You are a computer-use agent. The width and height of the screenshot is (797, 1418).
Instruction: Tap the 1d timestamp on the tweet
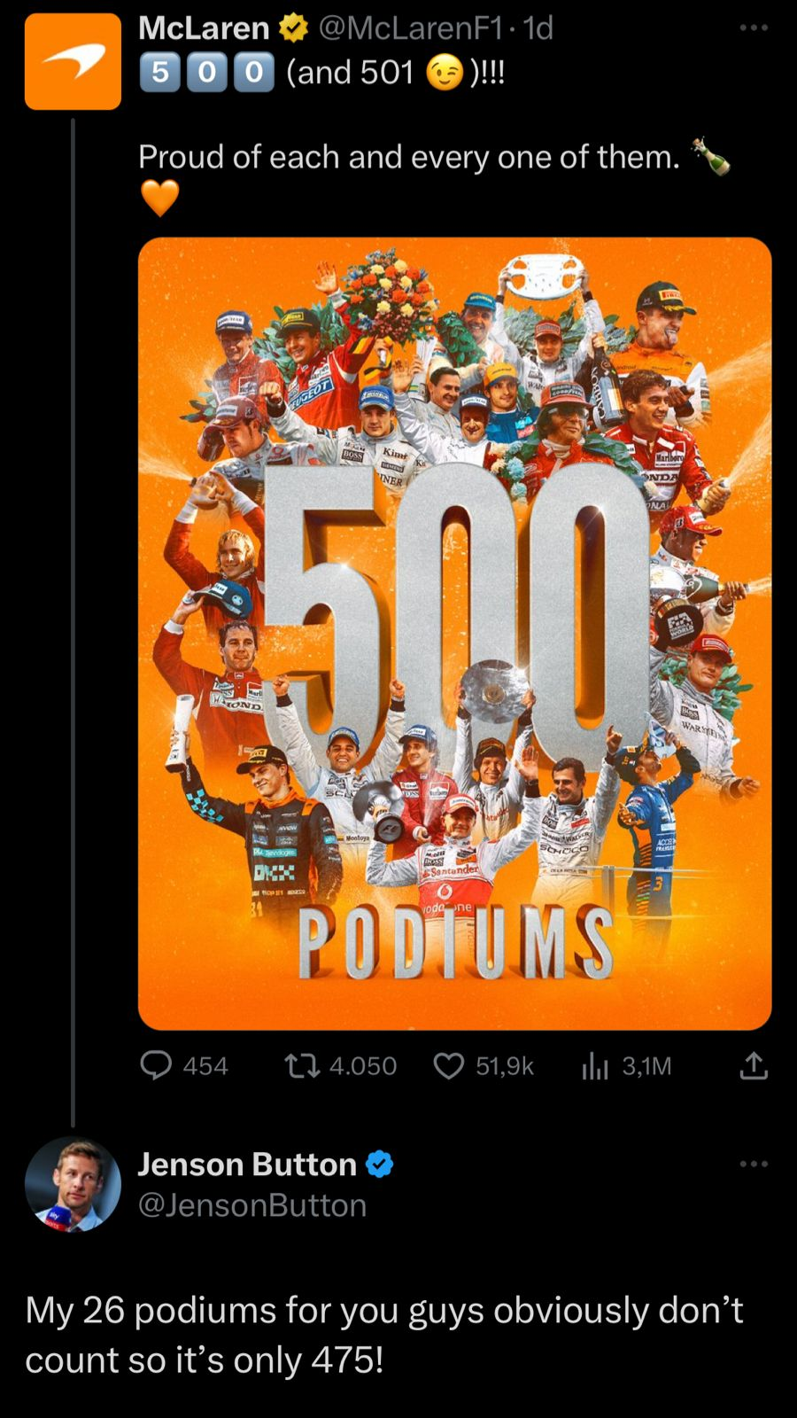pos(538,28)
